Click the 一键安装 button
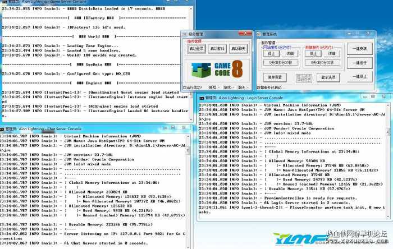This screenshot has width=393, height=249. (x=360, y=49)
